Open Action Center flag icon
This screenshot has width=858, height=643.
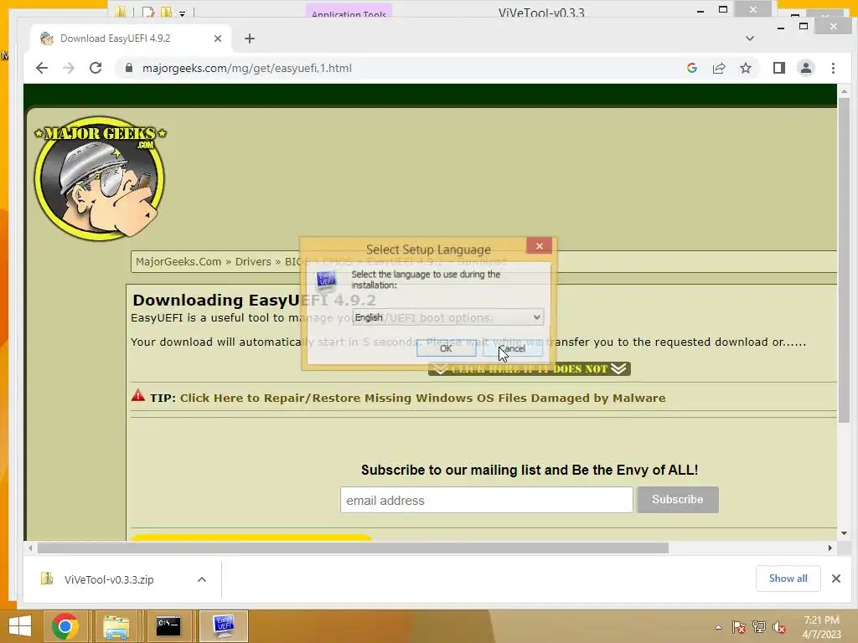[x=739, y=628]
